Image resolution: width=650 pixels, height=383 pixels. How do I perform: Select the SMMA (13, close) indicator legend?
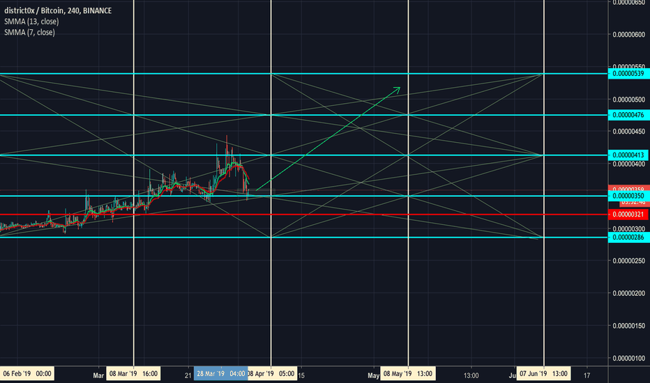tap(31, 21)
